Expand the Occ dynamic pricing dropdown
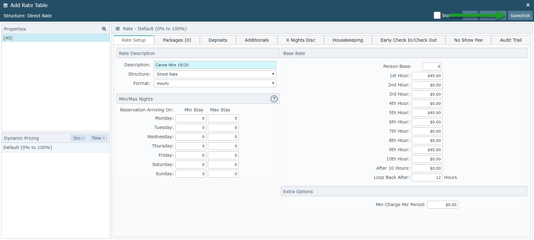This screenshot has height=240, width=534. click(x=79, y=138)
